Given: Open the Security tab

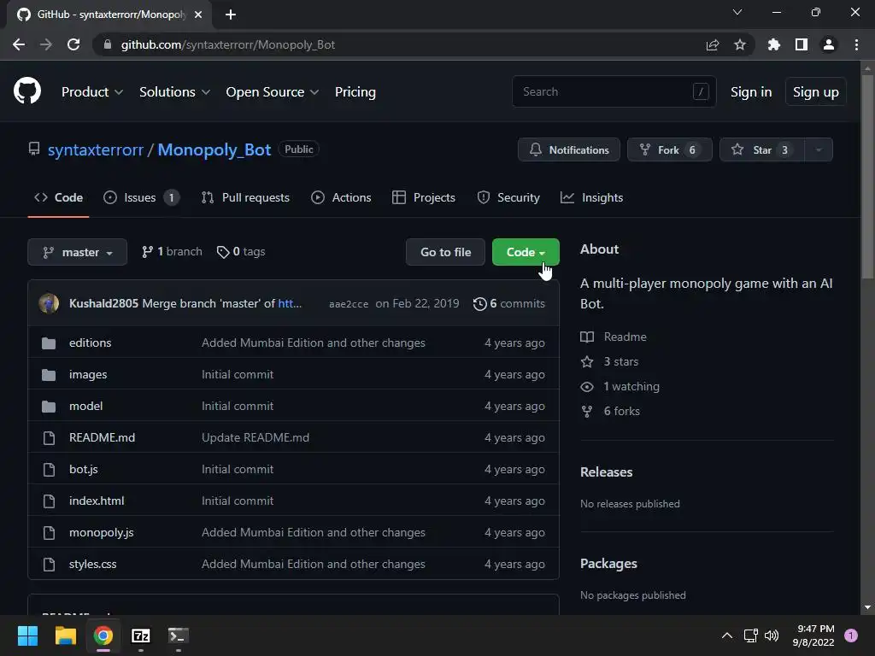Looking at the screenshot, I should pos(508,197).
